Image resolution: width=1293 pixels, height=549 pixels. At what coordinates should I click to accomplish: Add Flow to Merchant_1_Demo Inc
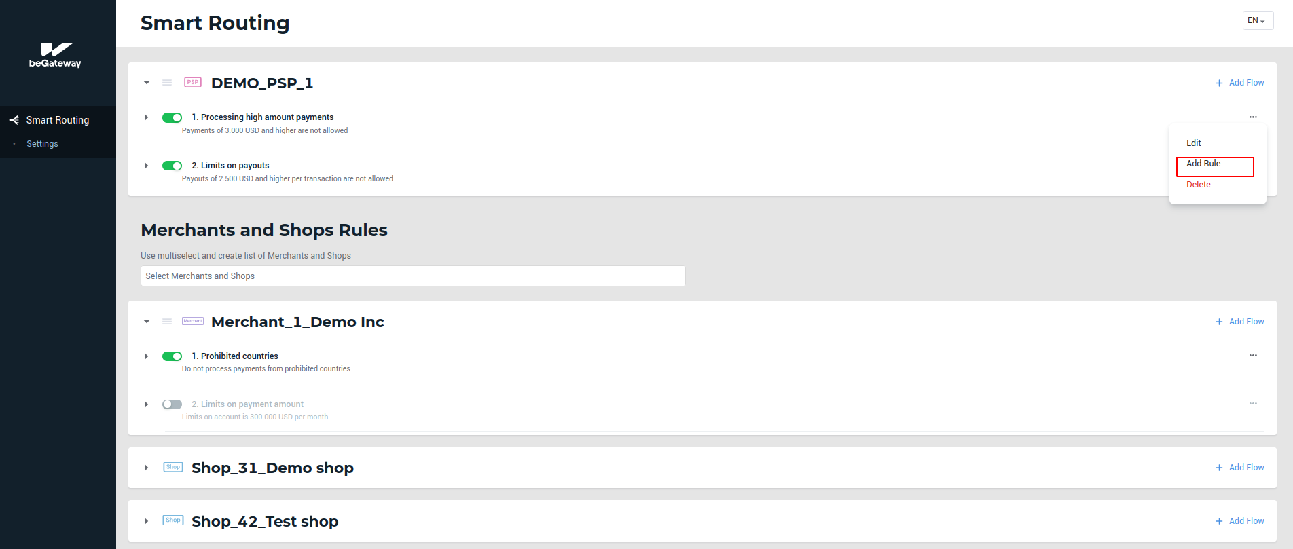pyautogui.click(x=1240, y=322)
